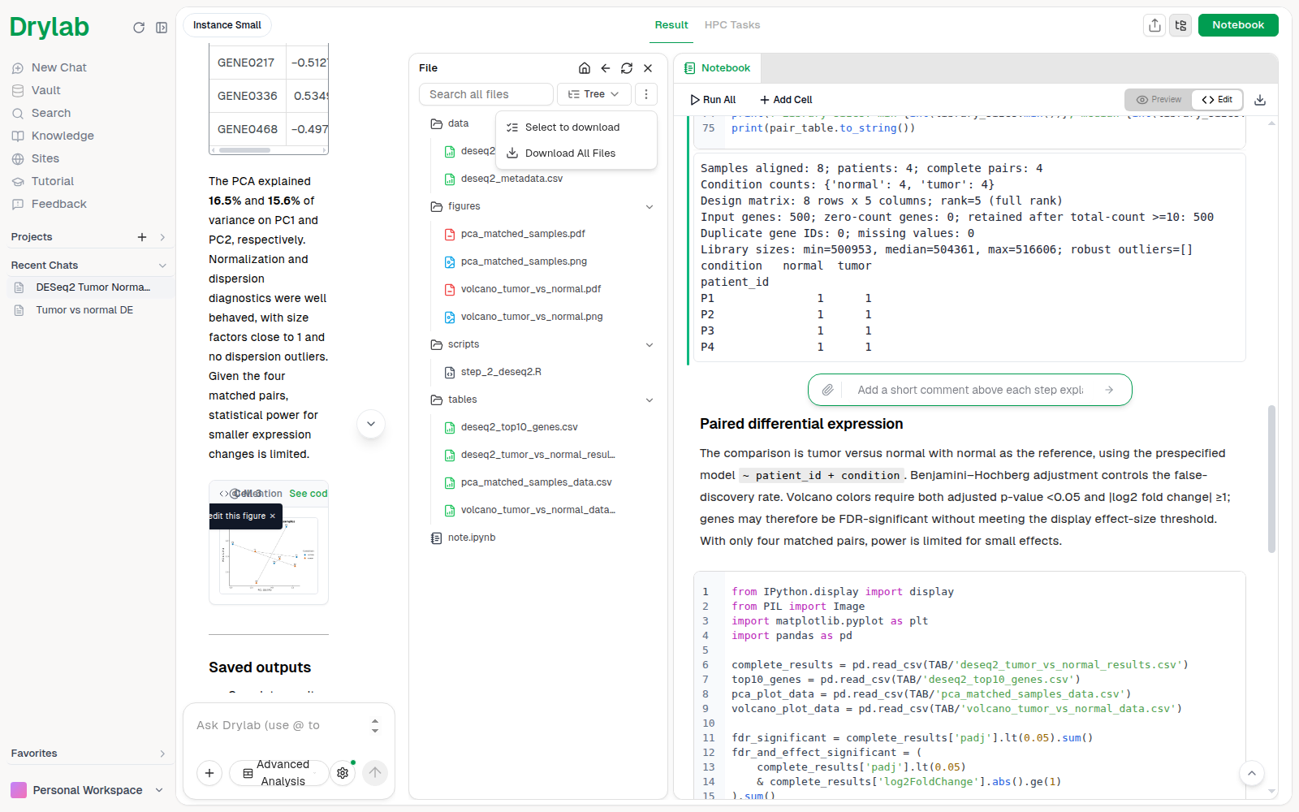Click the share/upload icon at top right
Image resolution: width=1299 pixels, height=812 pixels.
pyautogui.click(x=1154, y=25)
